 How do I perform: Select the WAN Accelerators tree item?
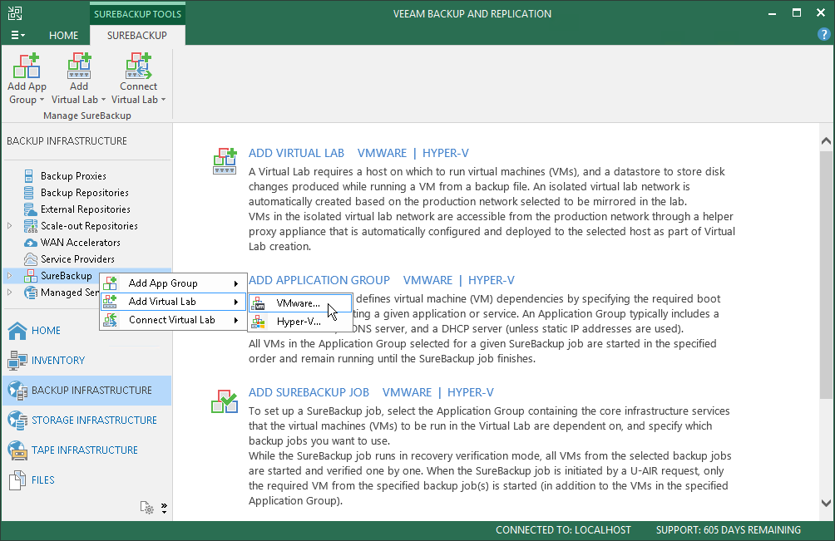tap(81, 243)
